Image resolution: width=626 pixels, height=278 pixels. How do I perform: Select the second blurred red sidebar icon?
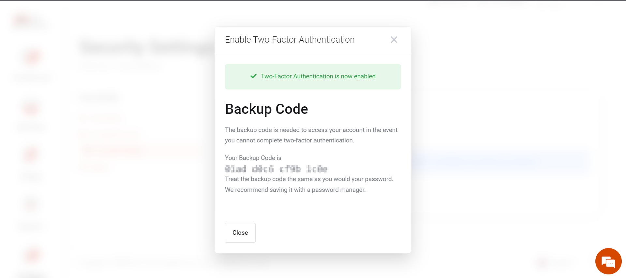(32, 108)
